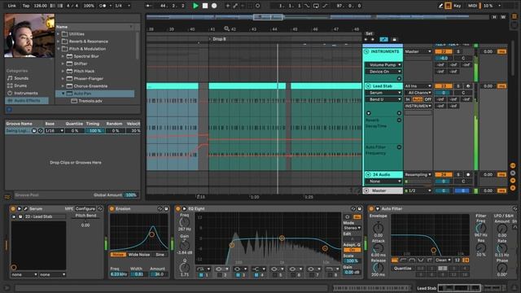The width and height of the screenshot is (521, 293).
Task: Toggle the EQ Eight device activator
Action: pyautogui.click(x=178, y=208)
